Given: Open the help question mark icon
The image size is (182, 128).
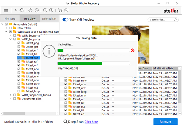Looking at the screenshot, I should tap(51, 10).
